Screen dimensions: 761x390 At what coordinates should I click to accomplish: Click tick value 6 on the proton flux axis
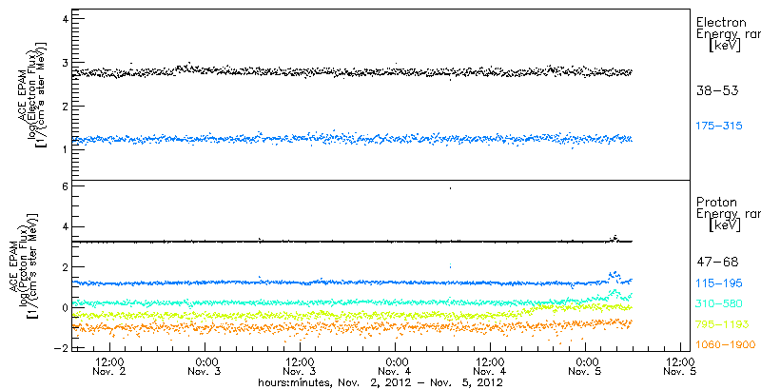pos(66,186)
